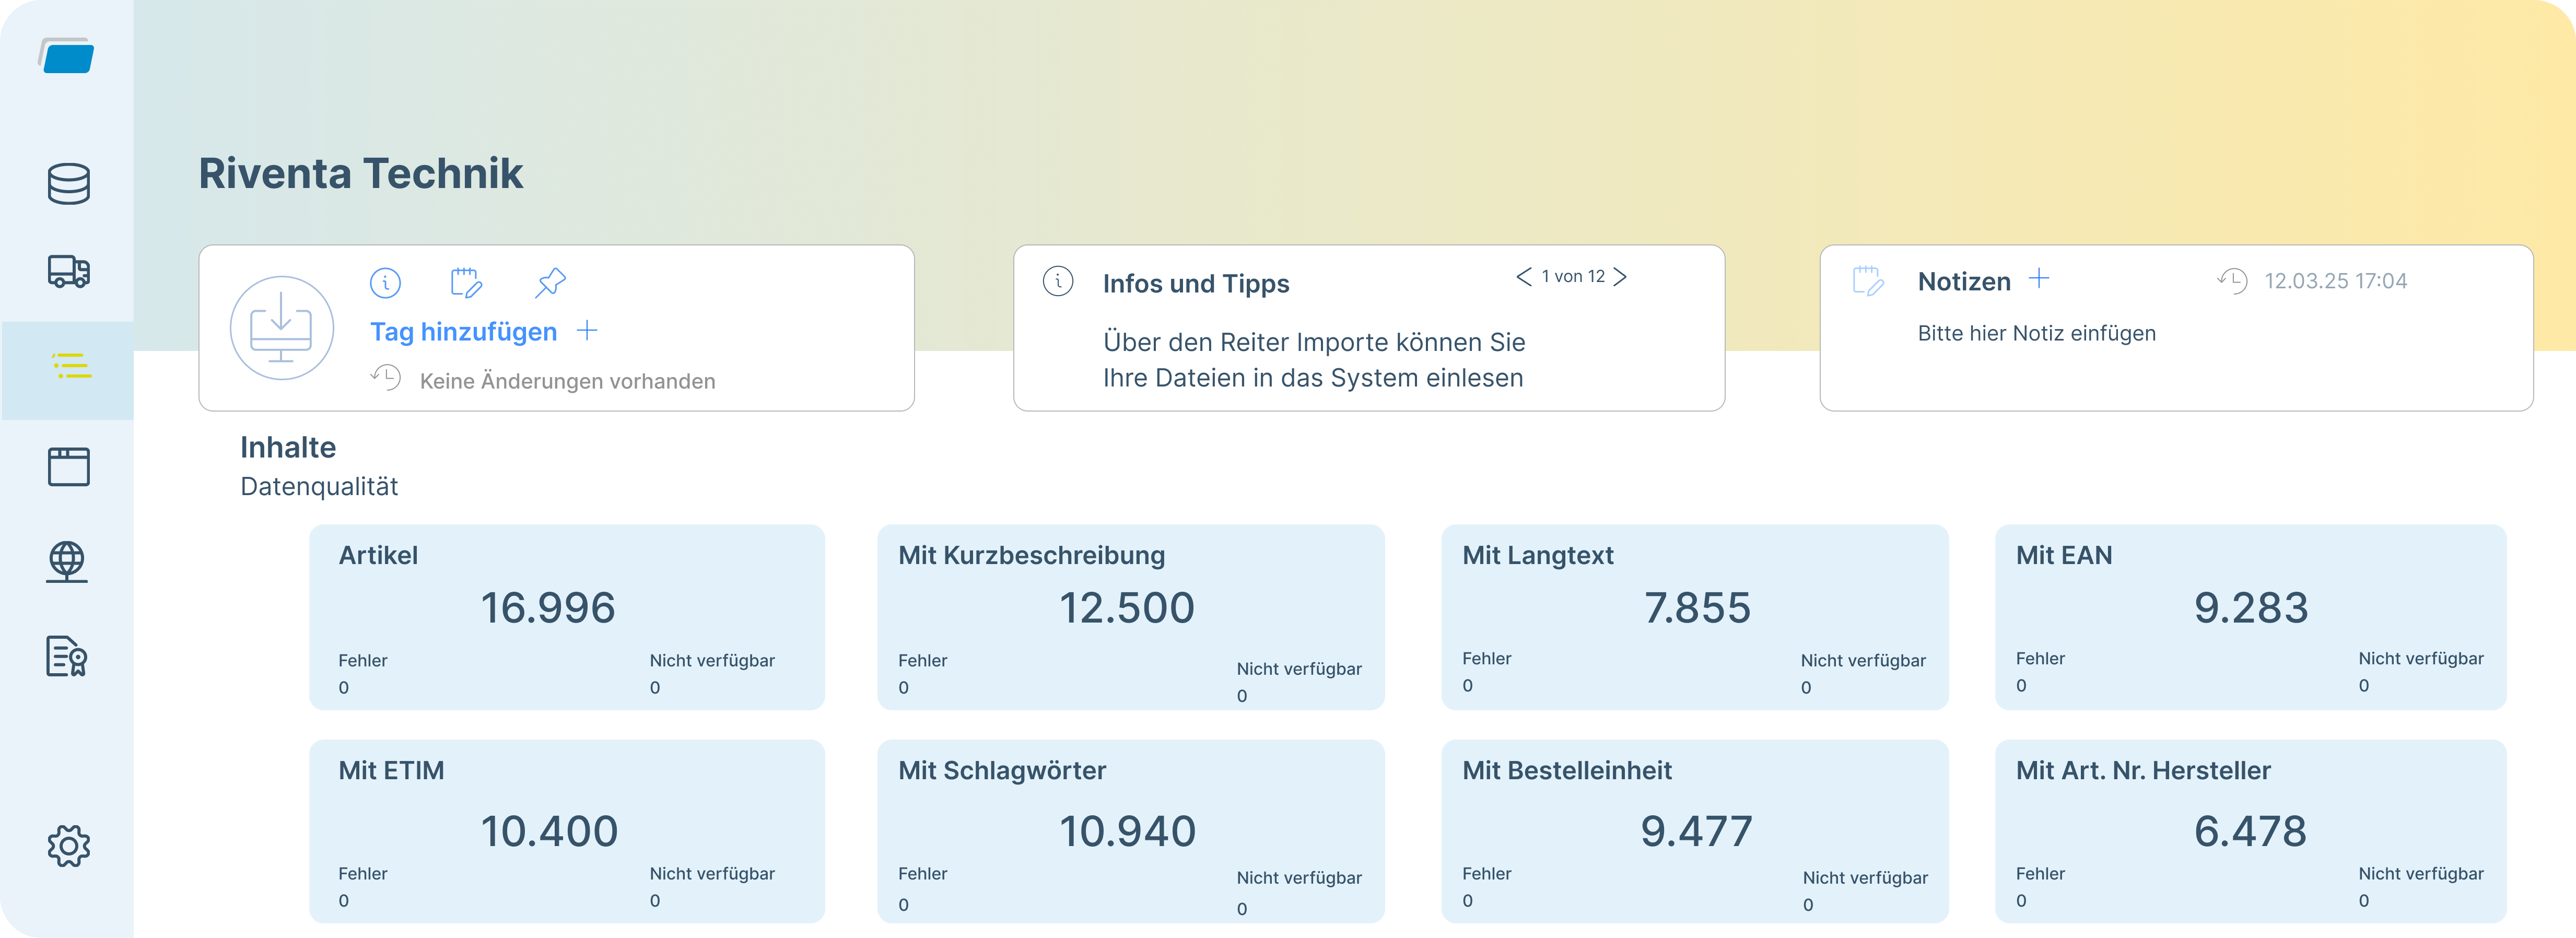
Task: Click the pin icon in import card
Action: coord(550,283)
